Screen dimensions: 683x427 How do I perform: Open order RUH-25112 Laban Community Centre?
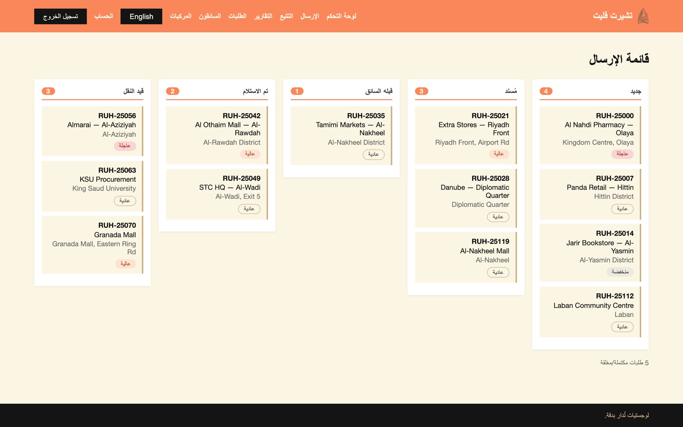[590, 312]
